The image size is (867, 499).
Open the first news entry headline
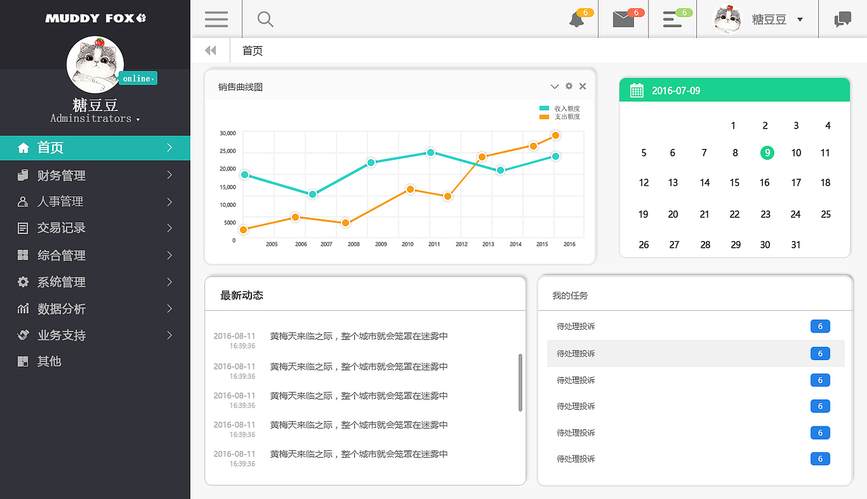tap(359, 337)
